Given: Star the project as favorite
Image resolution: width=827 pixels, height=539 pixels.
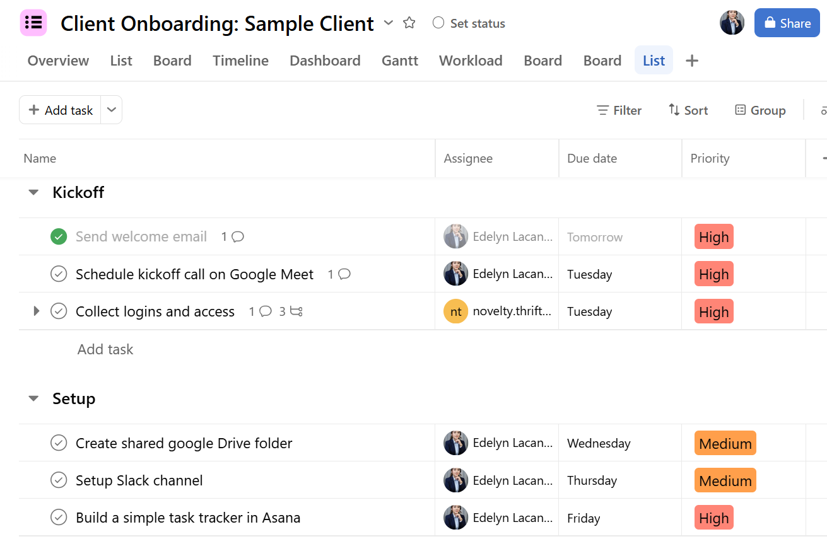Looking at the screenshot, I should (409, 23).
